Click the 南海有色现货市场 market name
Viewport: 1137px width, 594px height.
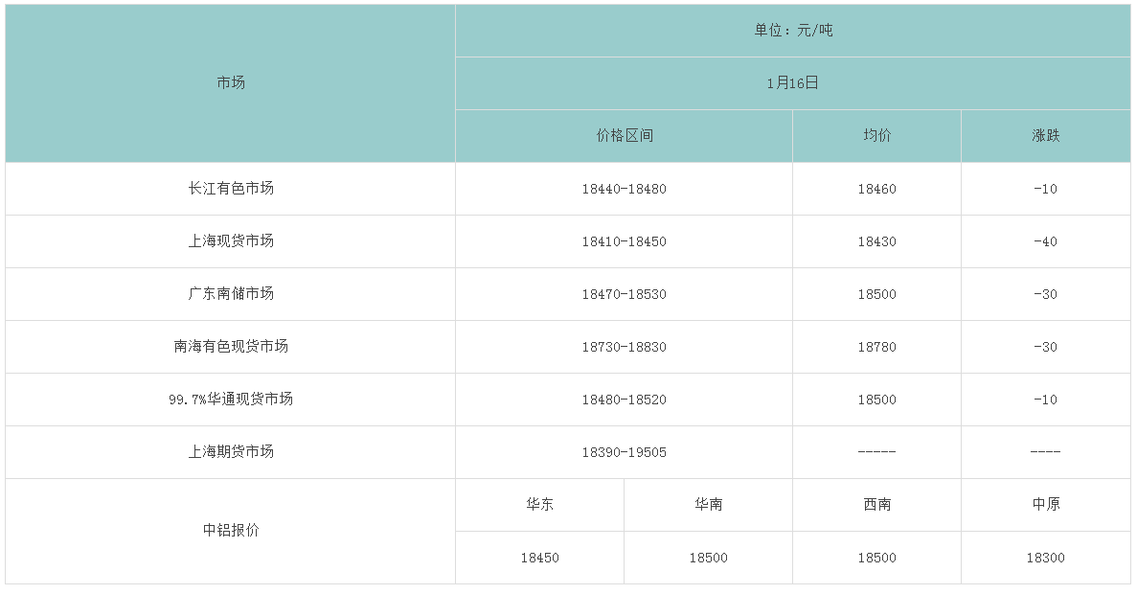pyautogui.click(x=231, y=347)
